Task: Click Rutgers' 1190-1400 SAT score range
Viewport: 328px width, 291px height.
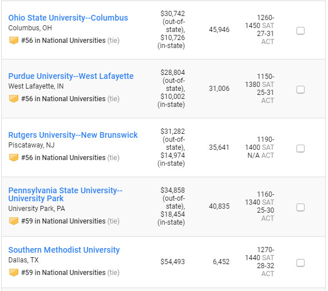Action: (x=259, y=143)
